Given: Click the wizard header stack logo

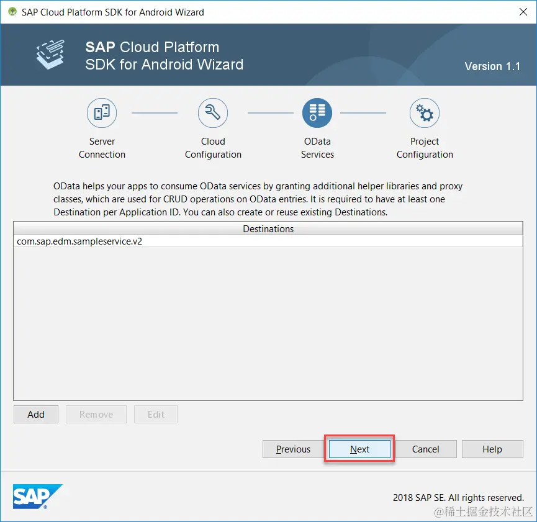Looking at the screenshot, I should tap(51, 55).
